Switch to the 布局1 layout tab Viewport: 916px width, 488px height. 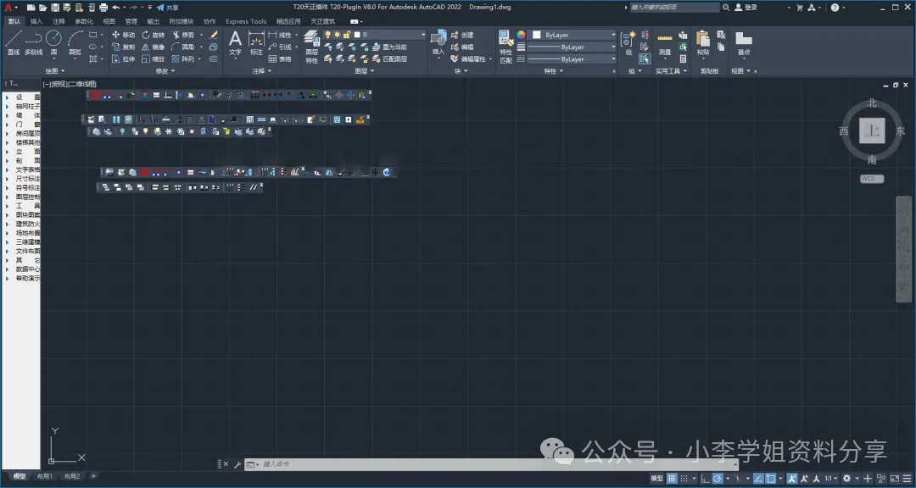point(45,476)
